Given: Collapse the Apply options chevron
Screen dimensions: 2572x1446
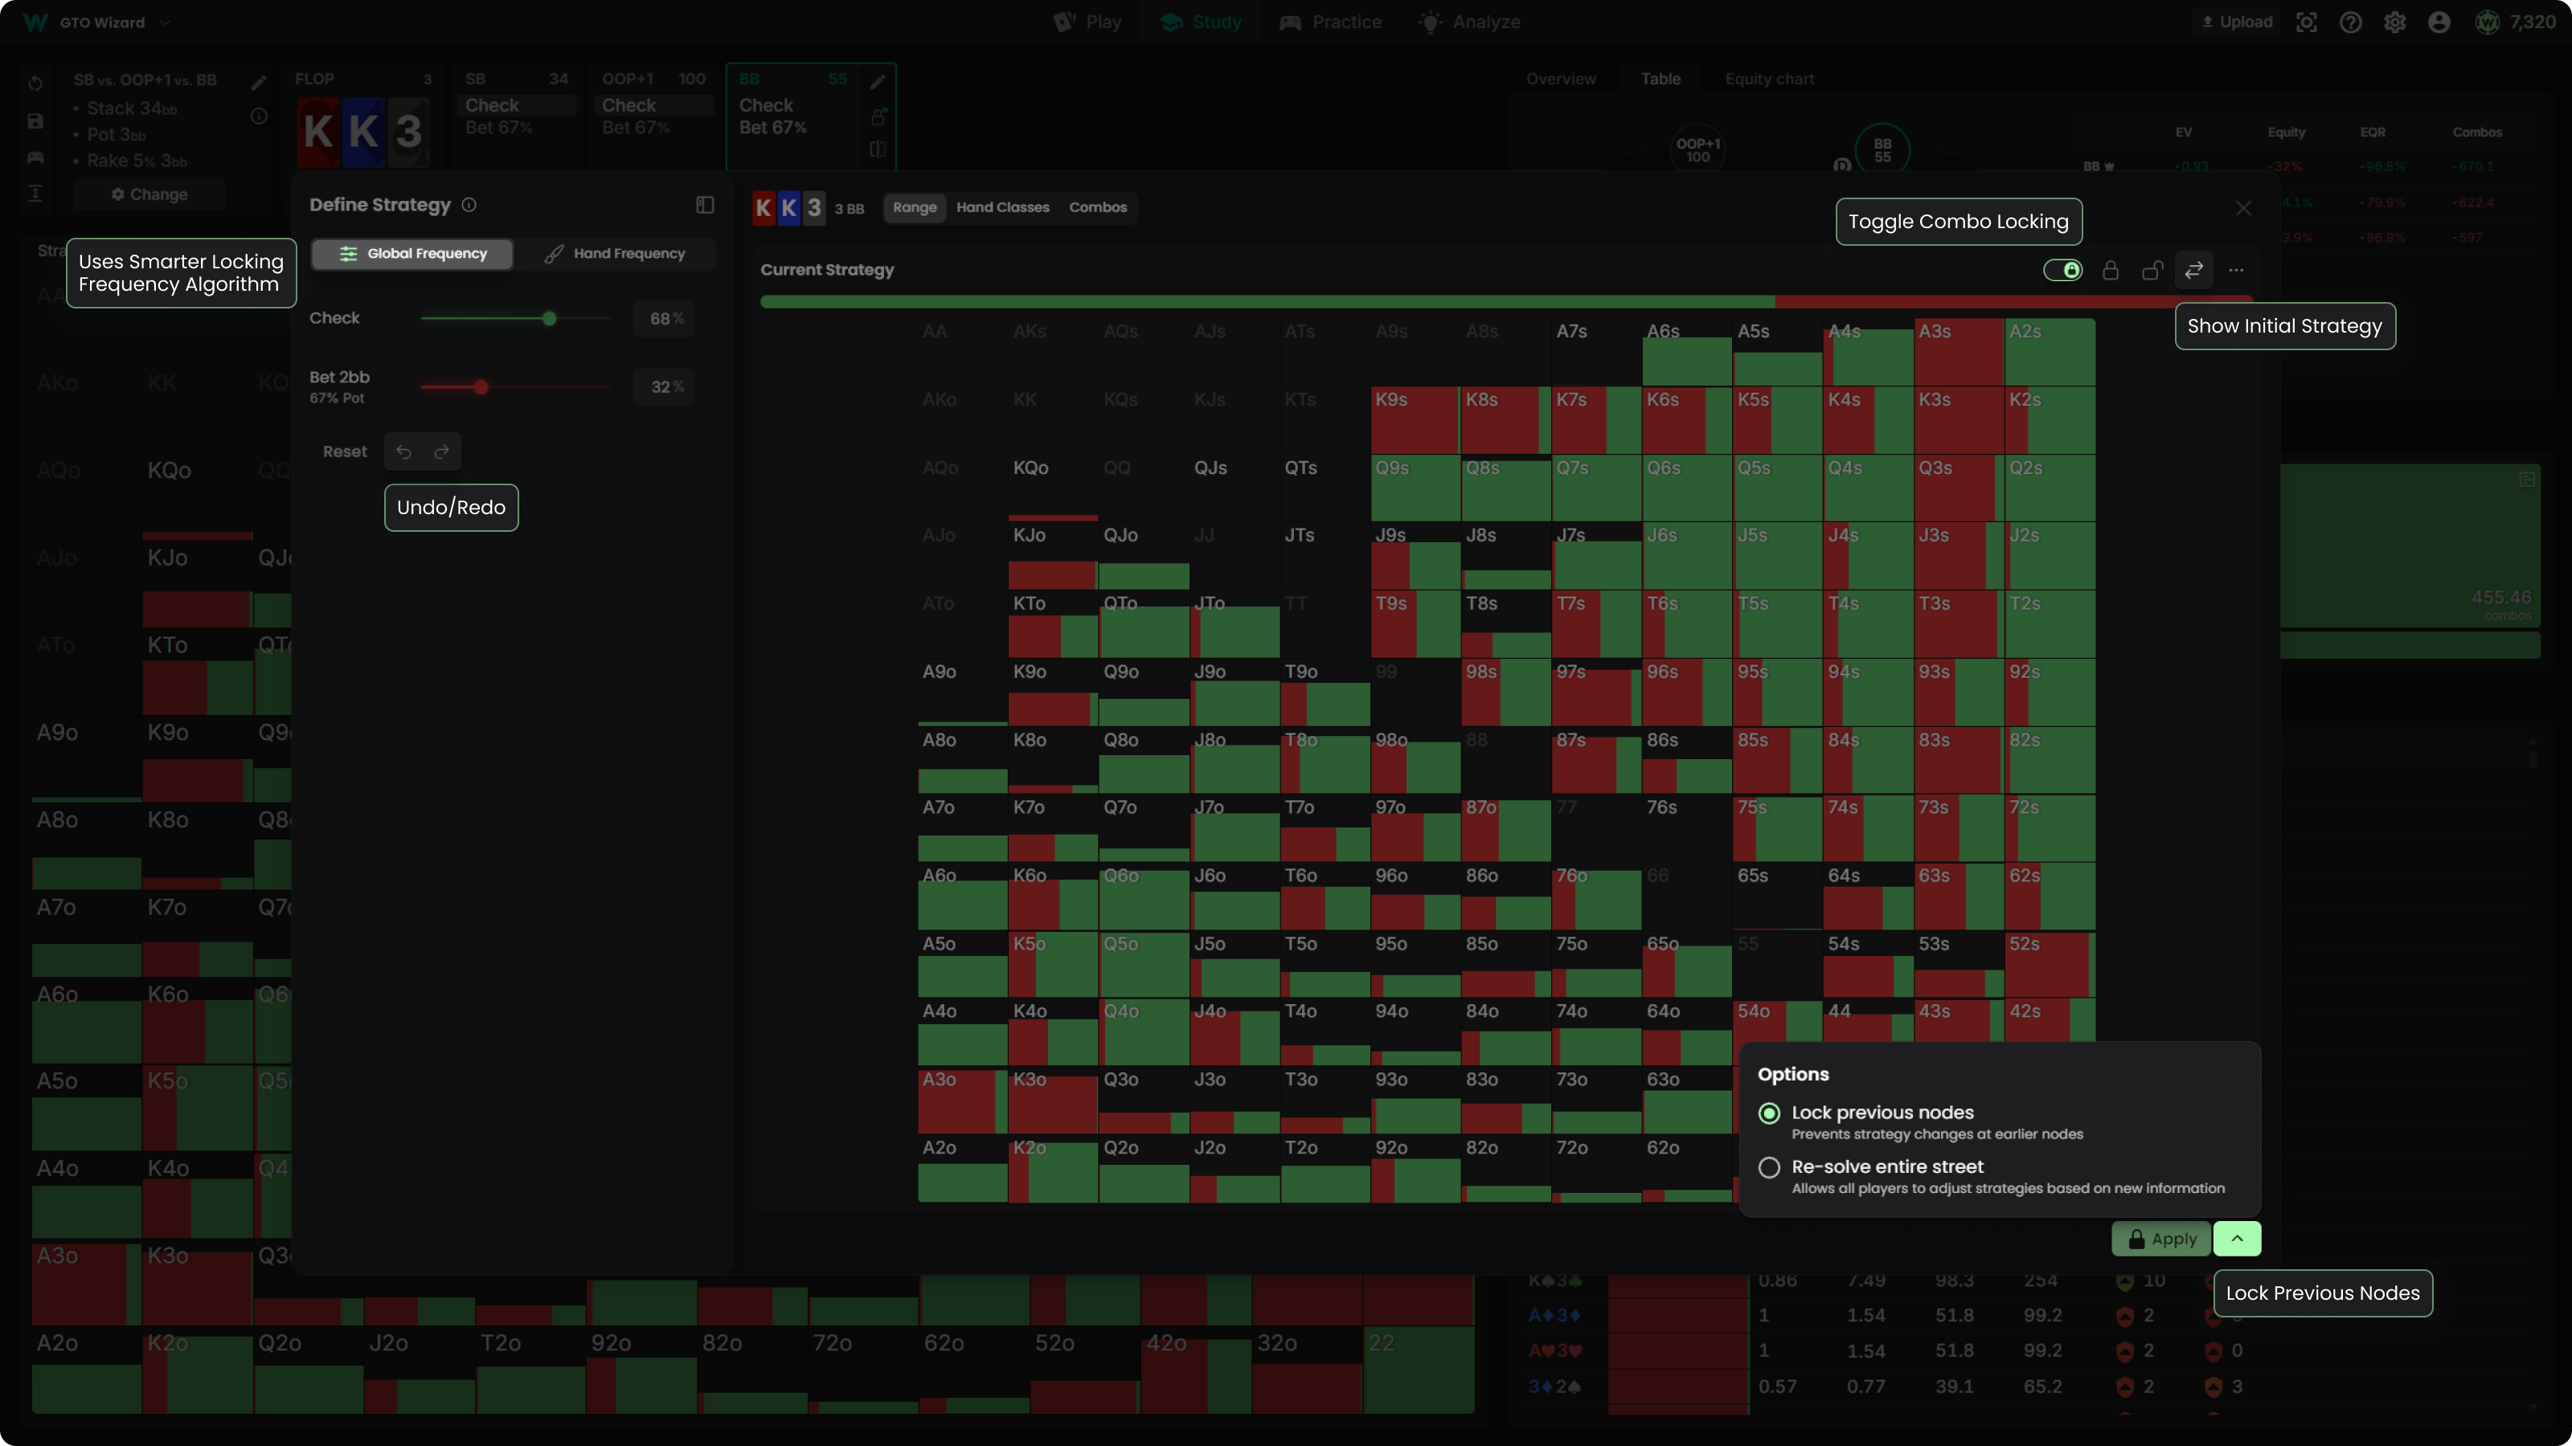Looking at the screenshot, I should (x=2237, y=1239).
